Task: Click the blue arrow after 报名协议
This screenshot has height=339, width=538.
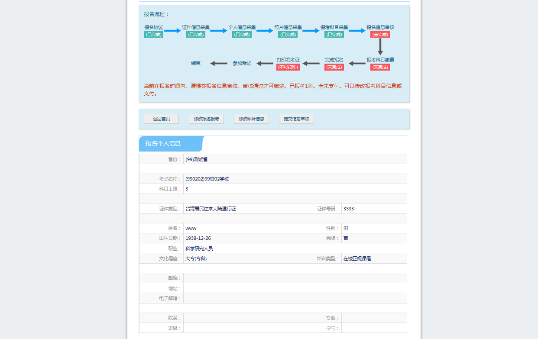Action: [172, 31]
